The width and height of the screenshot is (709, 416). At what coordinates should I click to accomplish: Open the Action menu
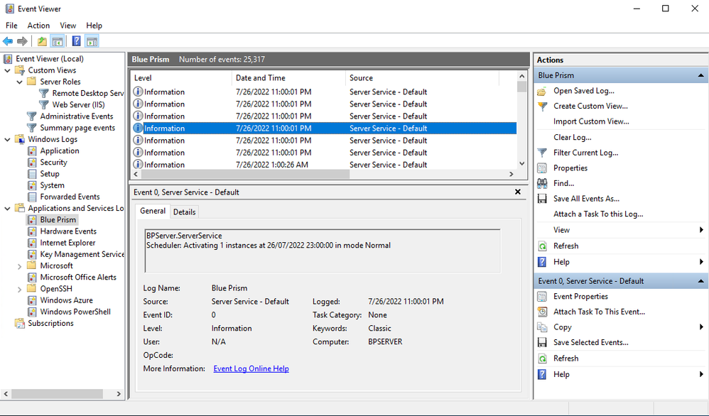click(38, 26)
